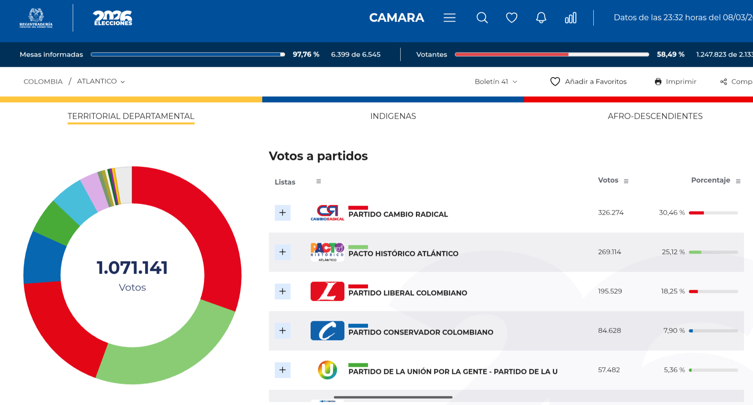Expand Partido Cambio Radical row
This screenshot has width=753, height=405.
[282, 213]
